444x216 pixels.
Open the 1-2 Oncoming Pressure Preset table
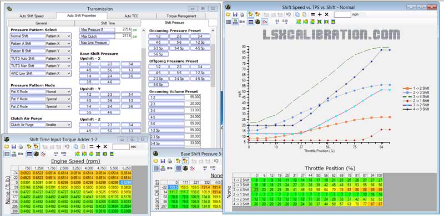[158, 36]
